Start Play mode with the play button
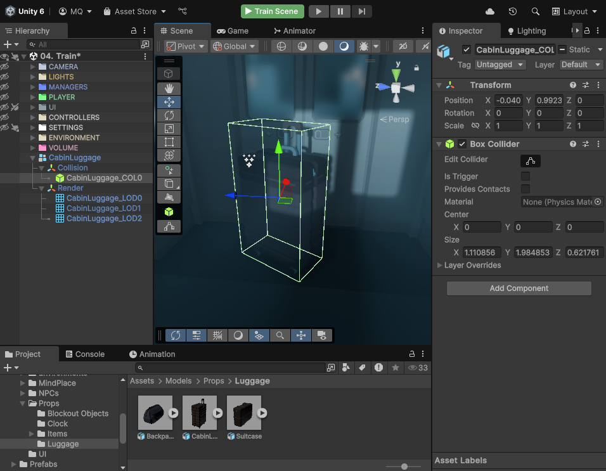Viewport: 606px width, 471px height. click(319, 11)
